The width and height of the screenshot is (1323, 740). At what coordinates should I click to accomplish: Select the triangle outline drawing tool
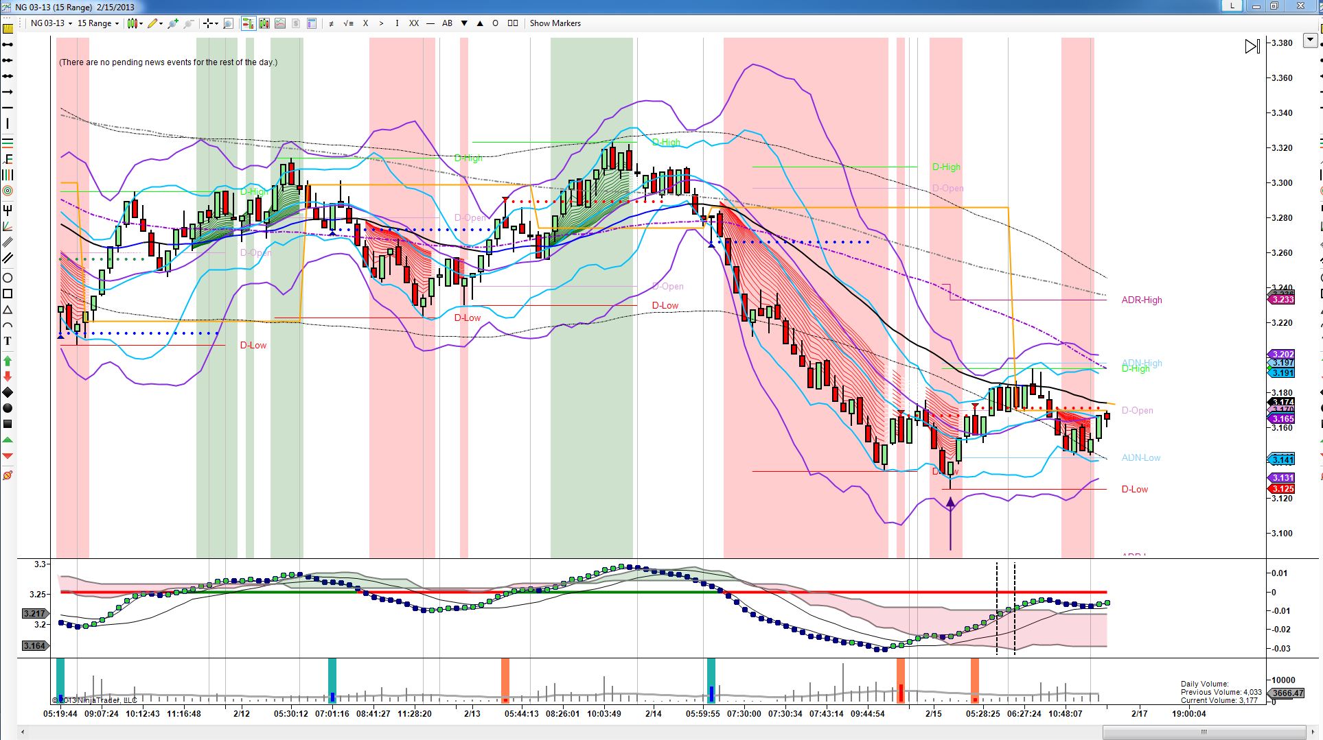[x=8, y=310]
